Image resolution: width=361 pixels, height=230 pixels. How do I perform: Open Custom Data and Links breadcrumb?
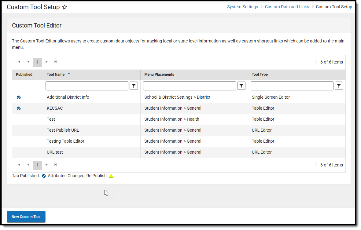click(287, 7)
